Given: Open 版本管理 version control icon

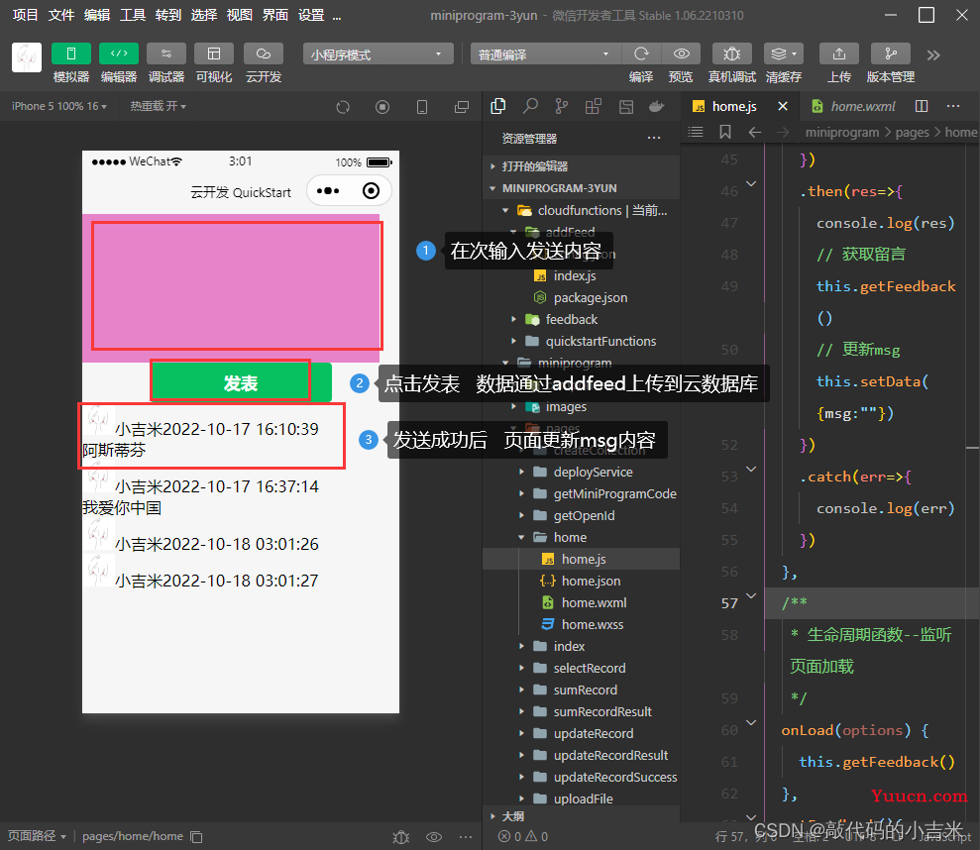Looking at the screenshot, I should pyautogui.click(x=890, y=53).
